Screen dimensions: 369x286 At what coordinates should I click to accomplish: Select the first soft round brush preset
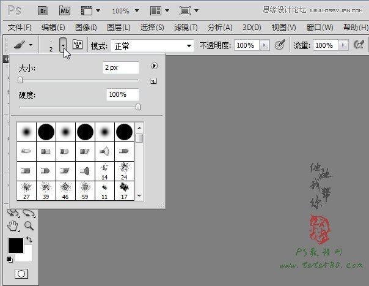point(27,132)
